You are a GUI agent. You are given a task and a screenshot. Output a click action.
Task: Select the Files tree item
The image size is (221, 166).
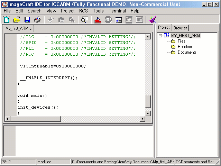click(181, 41)
